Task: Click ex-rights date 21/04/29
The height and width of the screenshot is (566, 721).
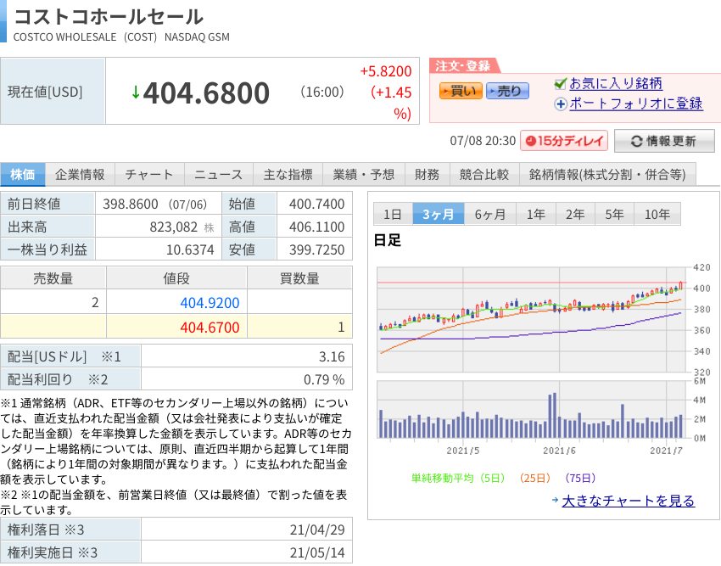Action: (x=317, y=530)
